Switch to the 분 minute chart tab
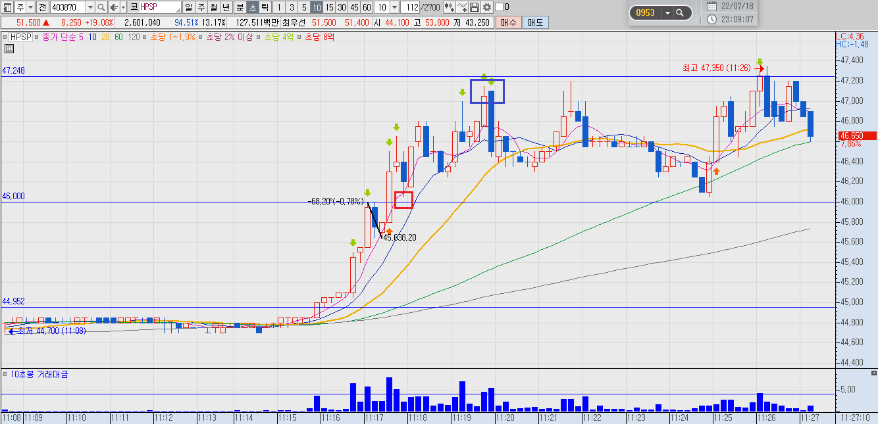Viewport: 878px width, 424px height. coord(240,7)
